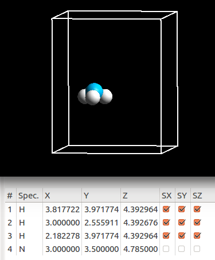
Task: Select Y value 2.555911 of atom 2
Action: pyautogui.click(x=101, y=223)
